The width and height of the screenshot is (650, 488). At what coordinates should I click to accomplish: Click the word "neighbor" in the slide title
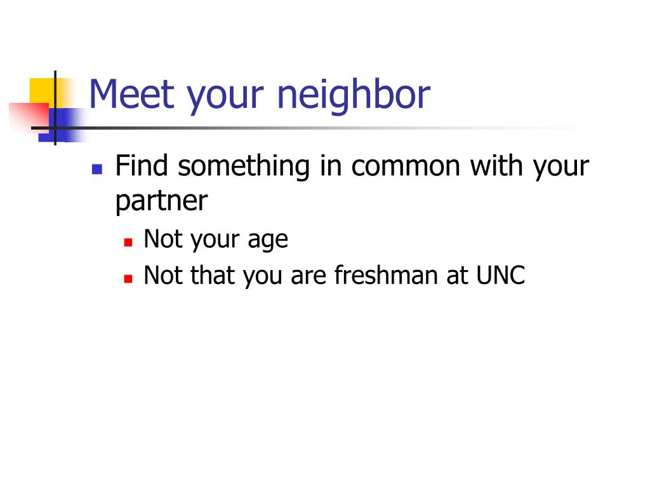tap(354, 95)
